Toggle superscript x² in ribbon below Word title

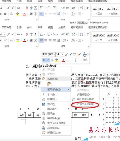click(5, 40)
